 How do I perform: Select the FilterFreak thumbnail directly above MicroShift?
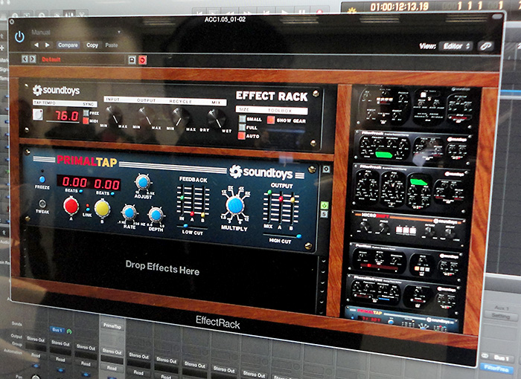pos(412,187)
